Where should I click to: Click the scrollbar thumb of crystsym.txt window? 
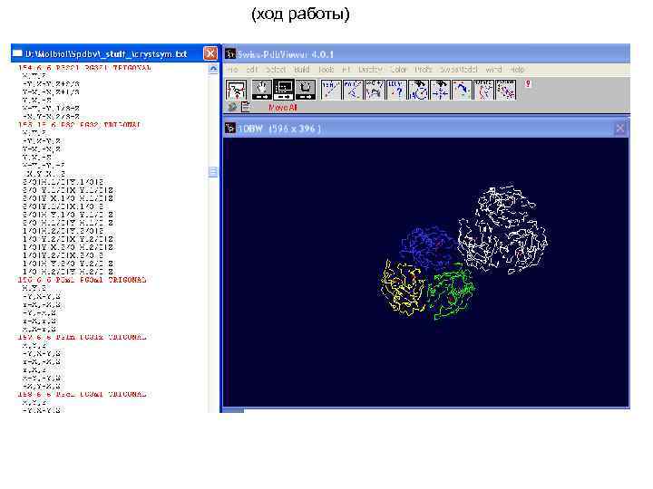(213, 172)
